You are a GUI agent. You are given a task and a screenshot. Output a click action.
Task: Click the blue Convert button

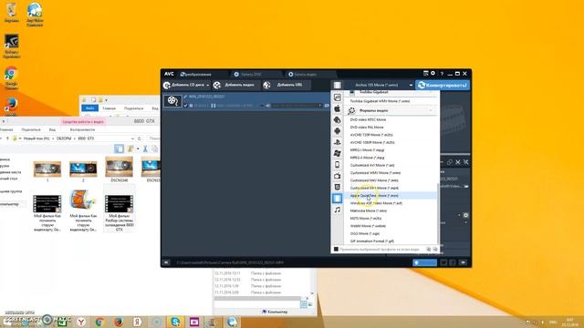coord(443,85)
